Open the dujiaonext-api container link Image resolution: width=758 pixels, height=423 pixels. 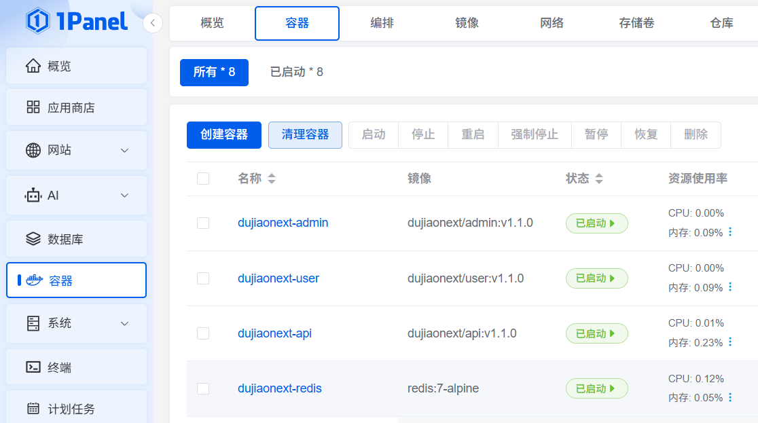[x=274, y=333]
